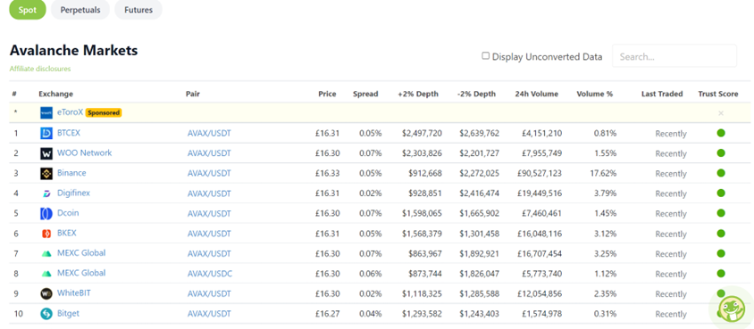Click the Dcoin logo icon

click(46, 213)
